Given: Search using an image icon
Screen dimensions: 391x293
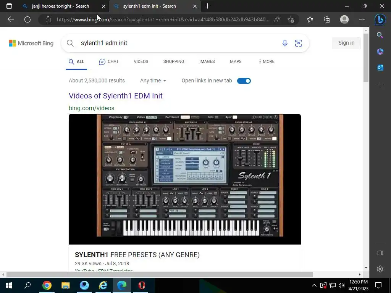Looking at the screenshot, I should pos(299,43).
